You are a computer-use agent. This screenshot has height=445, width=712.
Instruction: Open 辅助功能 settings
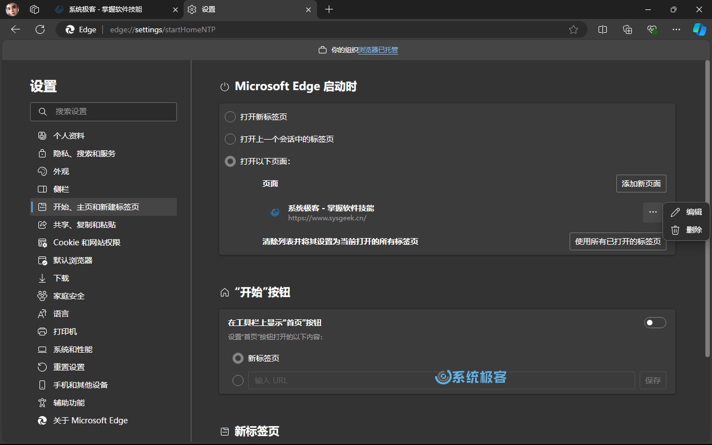tap(103, 403)
